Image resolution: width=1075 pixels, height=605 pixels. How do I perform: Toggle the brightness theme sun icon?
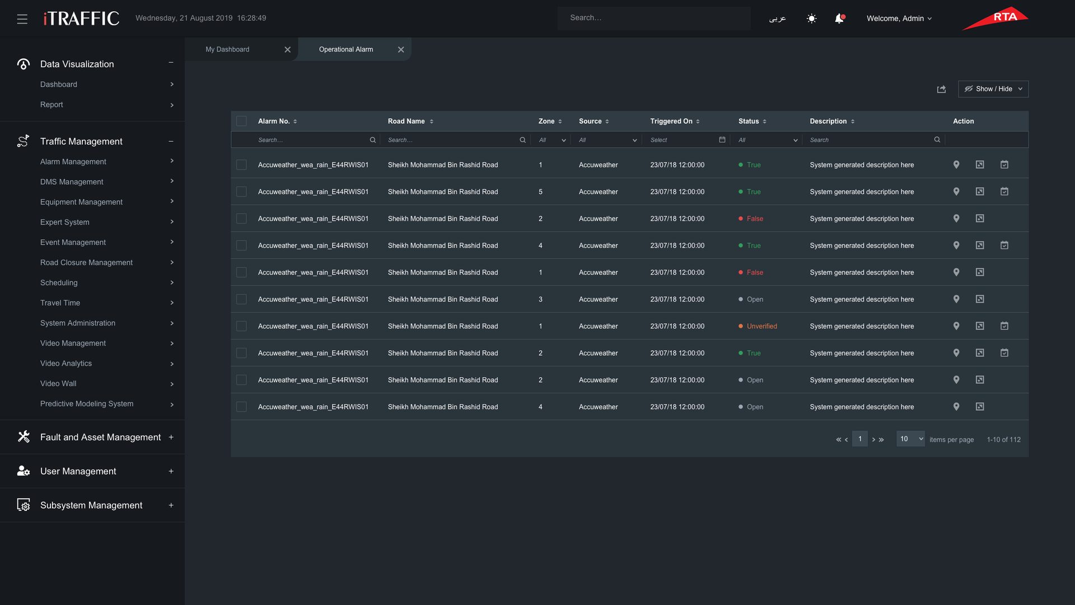(x=811, y=18)
